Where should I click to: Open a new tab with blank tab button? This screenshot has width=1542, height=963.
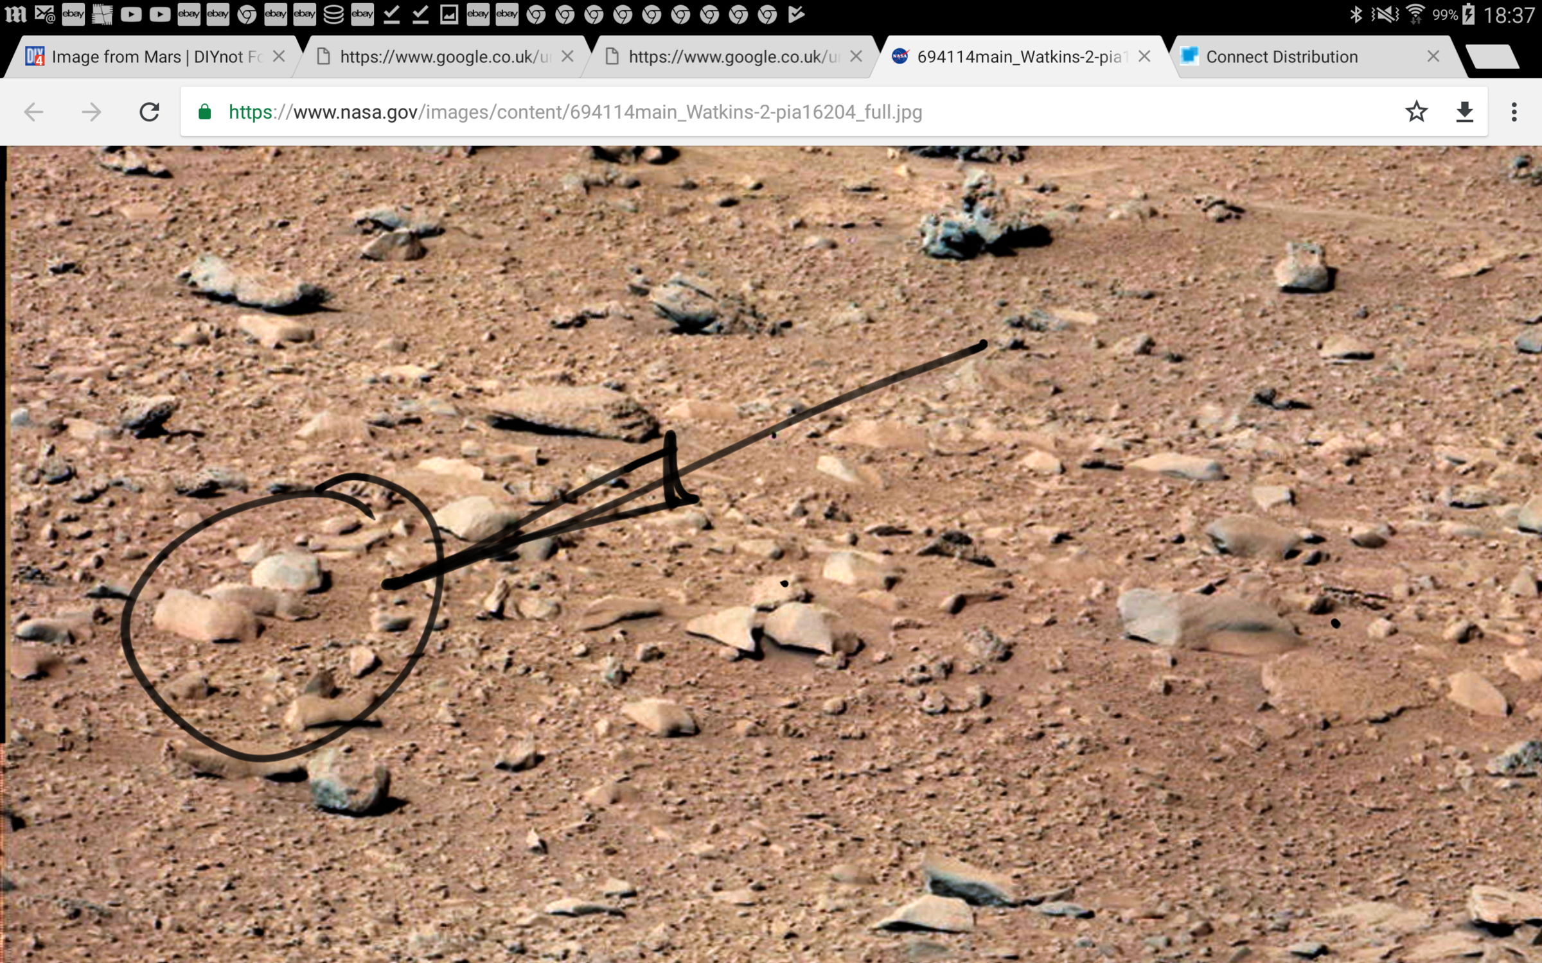1492,56
